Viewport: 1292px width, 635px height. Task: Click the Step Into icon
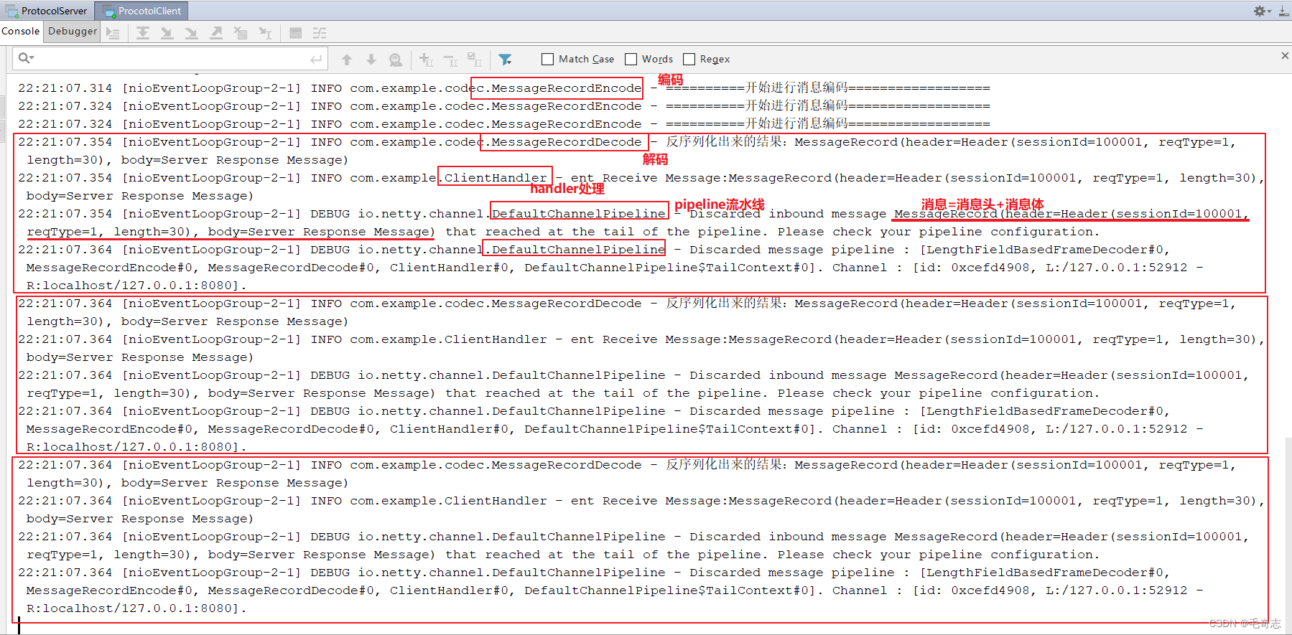(x=167, y=33)
